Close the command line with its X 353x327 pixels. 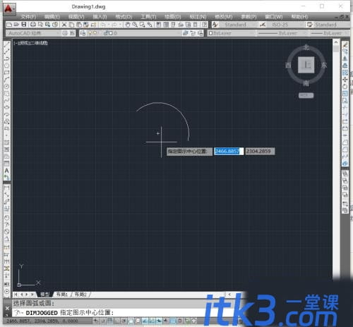[x=7, y=308]
